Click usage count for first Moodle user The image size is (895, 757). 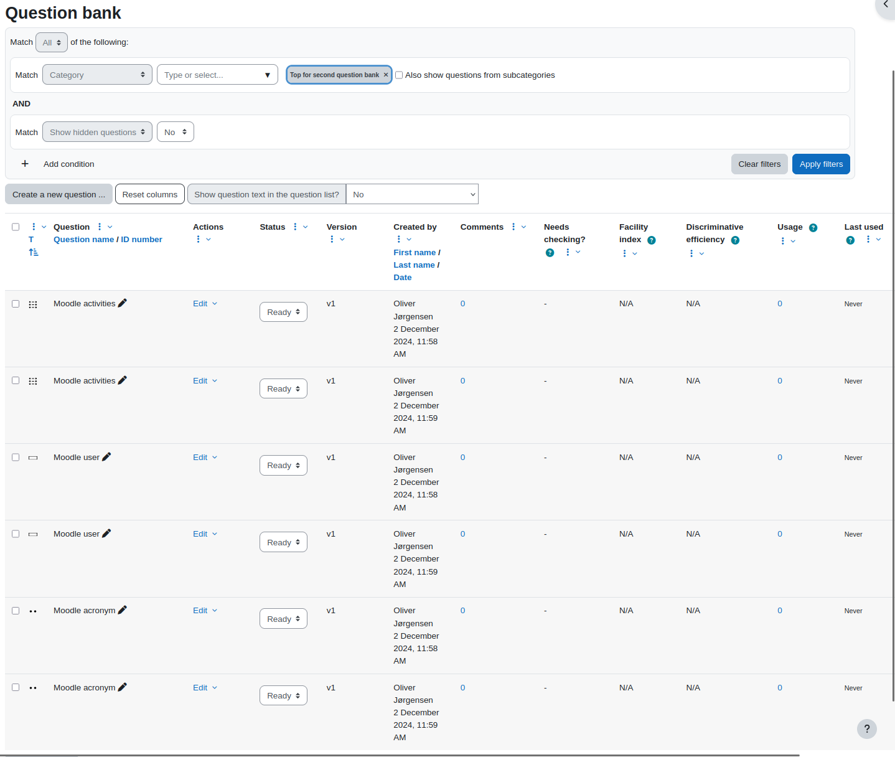tap(780, 457)
